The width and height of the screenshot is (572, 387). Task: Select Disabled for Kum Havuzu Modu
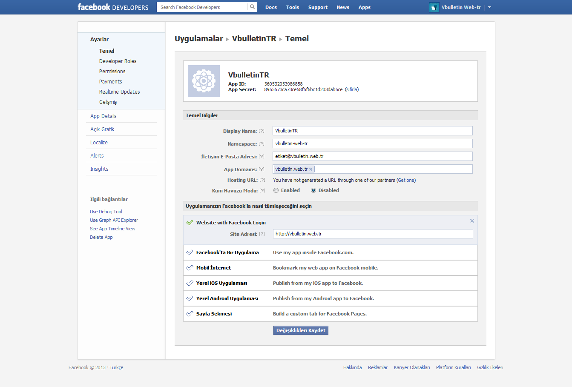313,190
